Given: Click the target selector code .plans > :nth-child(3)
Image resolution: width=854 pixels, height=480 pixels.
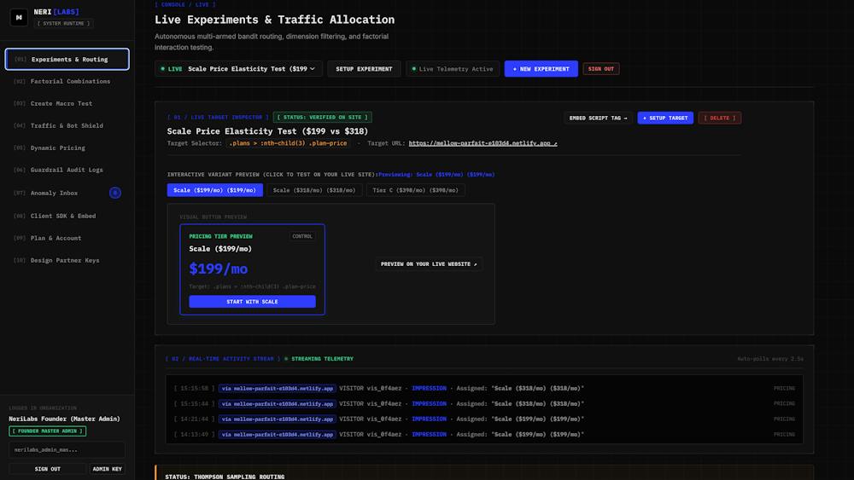Looking at the screenshot, I should point(288,143).
